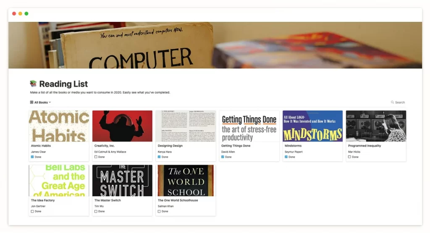Click the Creativity, Inc. card title
The height and width of the screenshot is (233, 430).
pos(105,146)
